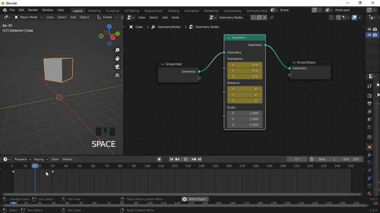This screenshot has width=380, height=213.
Task: Click the End frame 250 field
Action: (x=351, y=159)
